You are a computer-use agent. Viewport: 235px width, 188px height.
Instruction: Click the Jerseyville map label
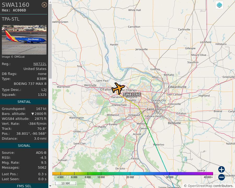pyautogui.click(x=142, y=49)
